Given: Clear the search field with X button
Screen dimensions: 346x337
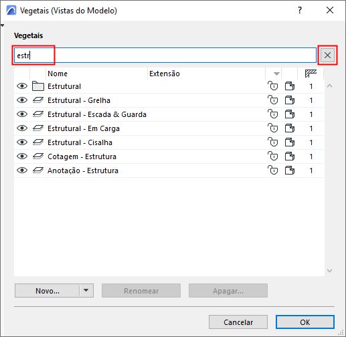Looking at the screenshot, I should tap(327, 55).
